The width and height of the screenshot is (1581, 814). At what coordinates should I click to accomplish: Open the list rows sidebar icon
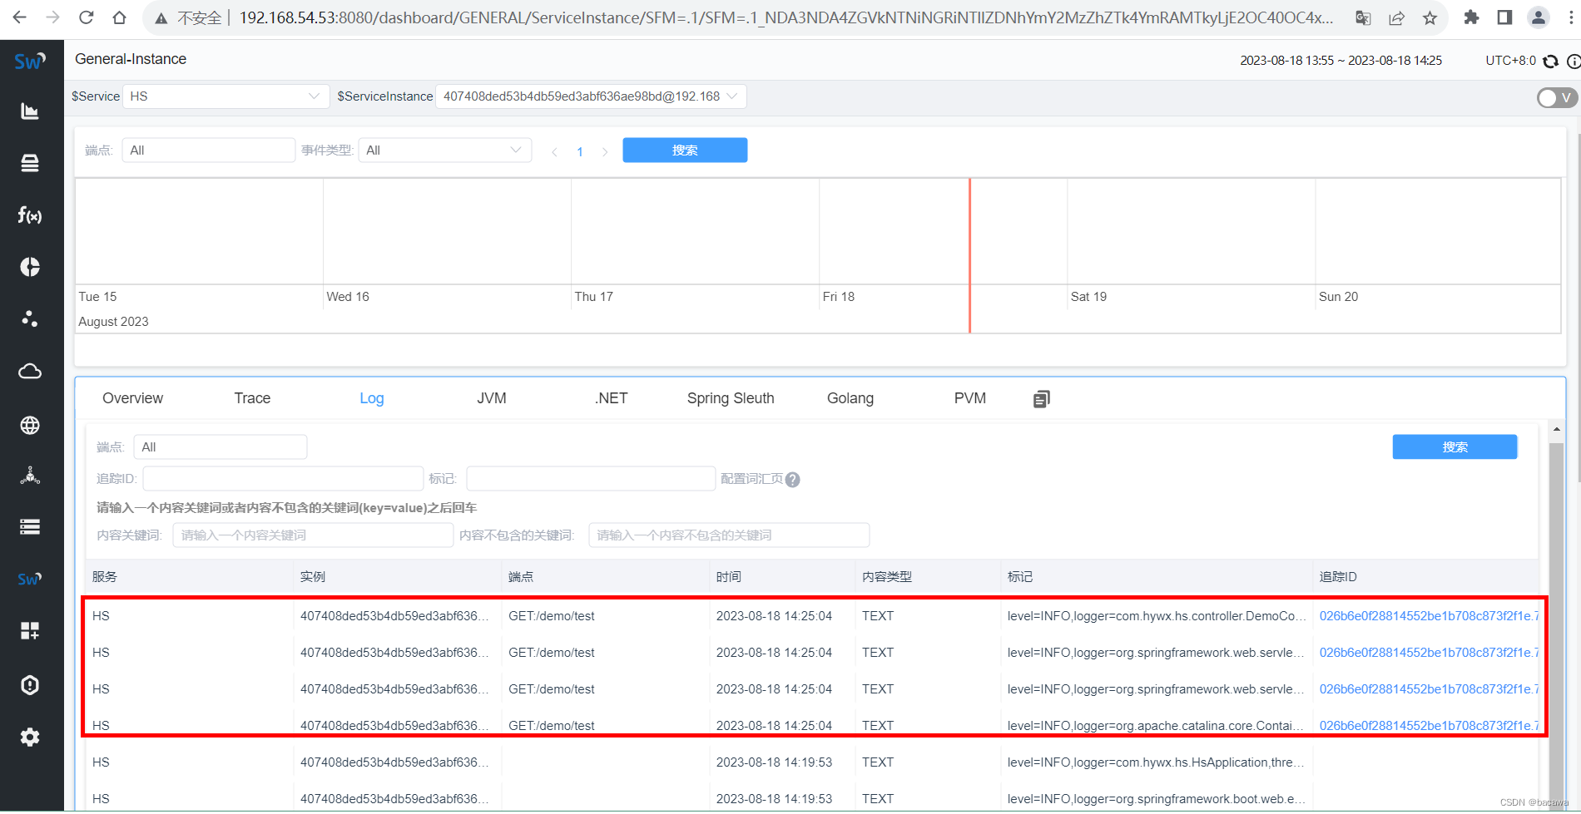click(30, 527)
